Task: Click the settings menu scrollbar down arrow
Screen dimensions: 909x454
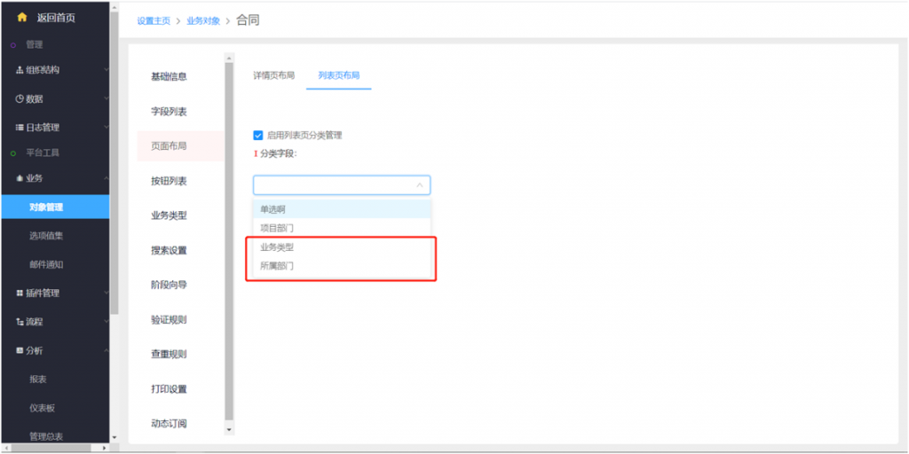Action: point(230,430)
